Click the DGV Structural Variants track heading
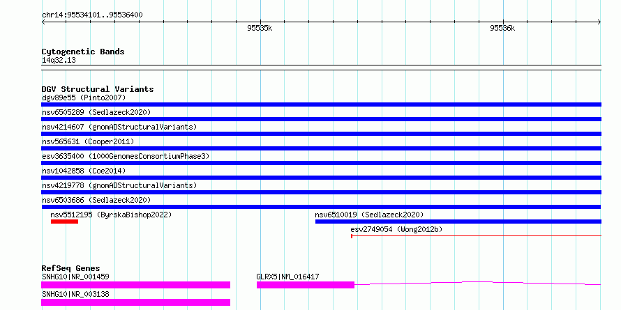This screenshot has height=310, width=621. 98,89
